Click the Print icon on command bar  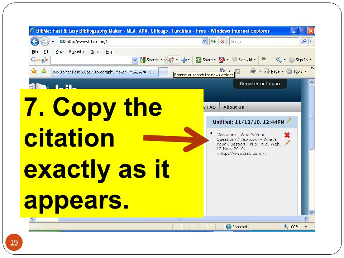pos(253,71)
